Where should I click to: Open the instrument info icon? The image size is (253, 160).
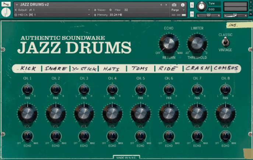(183, 4)
